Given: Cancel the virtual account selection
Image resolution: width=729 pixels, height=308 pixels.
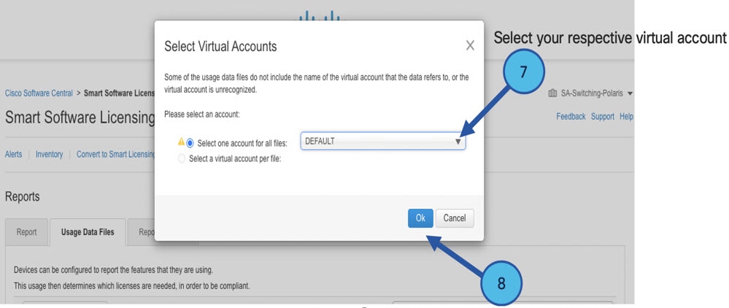Looking at the screenshot, I should click(x=454, y=218).
